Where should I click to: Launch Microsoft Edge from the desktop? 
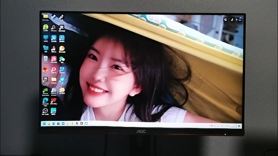tap(45, 102)
